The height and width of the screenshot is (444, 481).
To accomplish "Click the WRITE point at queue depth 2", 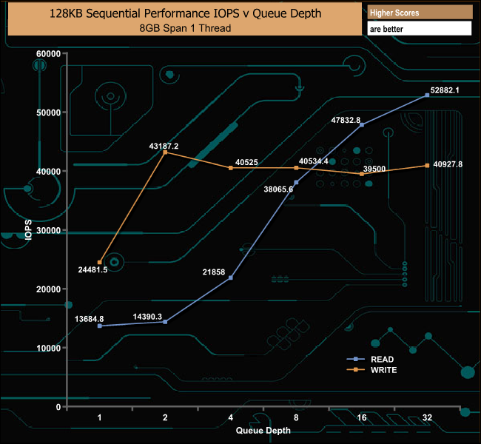I will tap(165, 152).
